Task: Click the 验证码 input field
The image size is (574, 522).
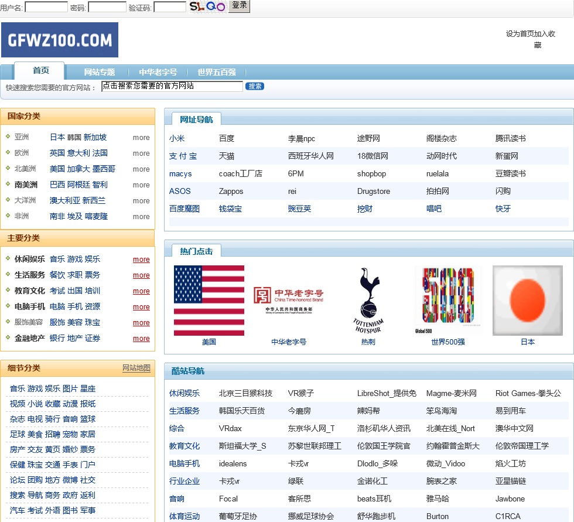Action: pos(170,7)
